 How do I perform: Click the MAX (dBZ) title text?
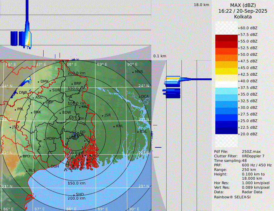(x=243, y=5)
